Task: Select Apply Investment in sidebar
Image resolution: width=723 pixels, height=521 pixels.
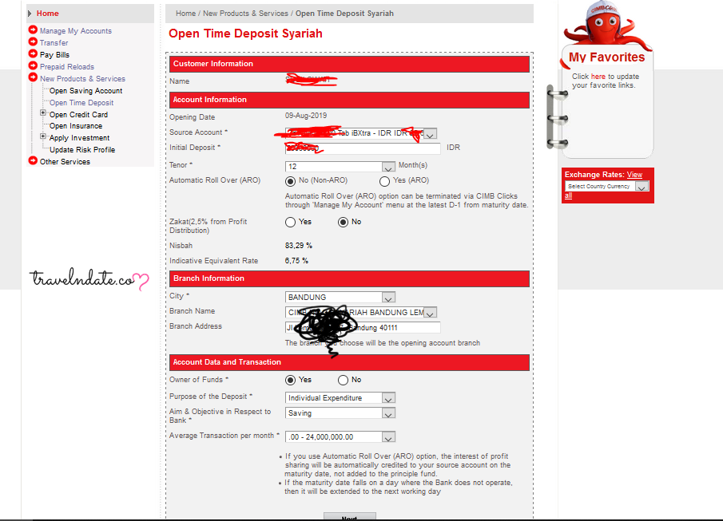Action: 79,138
